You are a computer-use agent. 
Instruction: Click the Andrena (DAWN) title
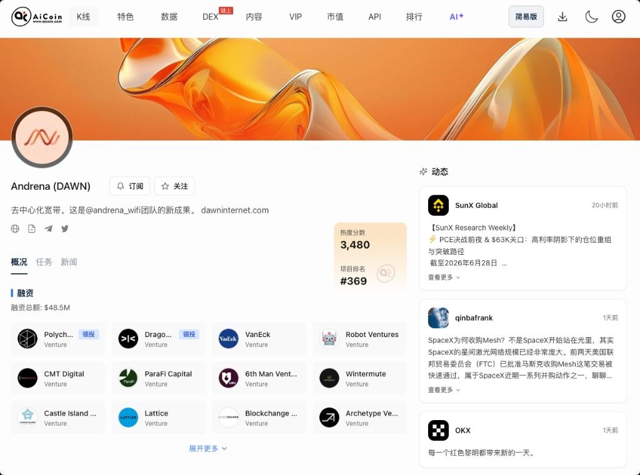click(51, 187)
